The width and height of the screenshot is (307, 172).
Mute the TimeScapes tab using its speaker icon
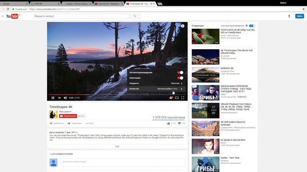coord(151,4)
